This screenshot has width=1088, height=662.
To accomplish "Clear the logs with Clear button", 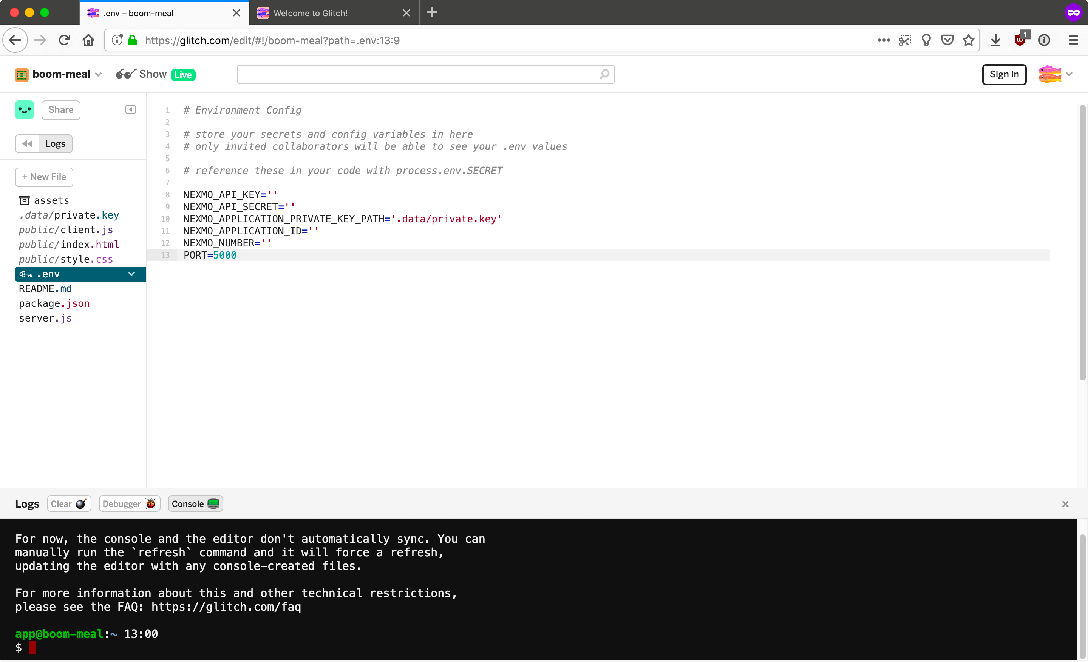I will [69, 503].
